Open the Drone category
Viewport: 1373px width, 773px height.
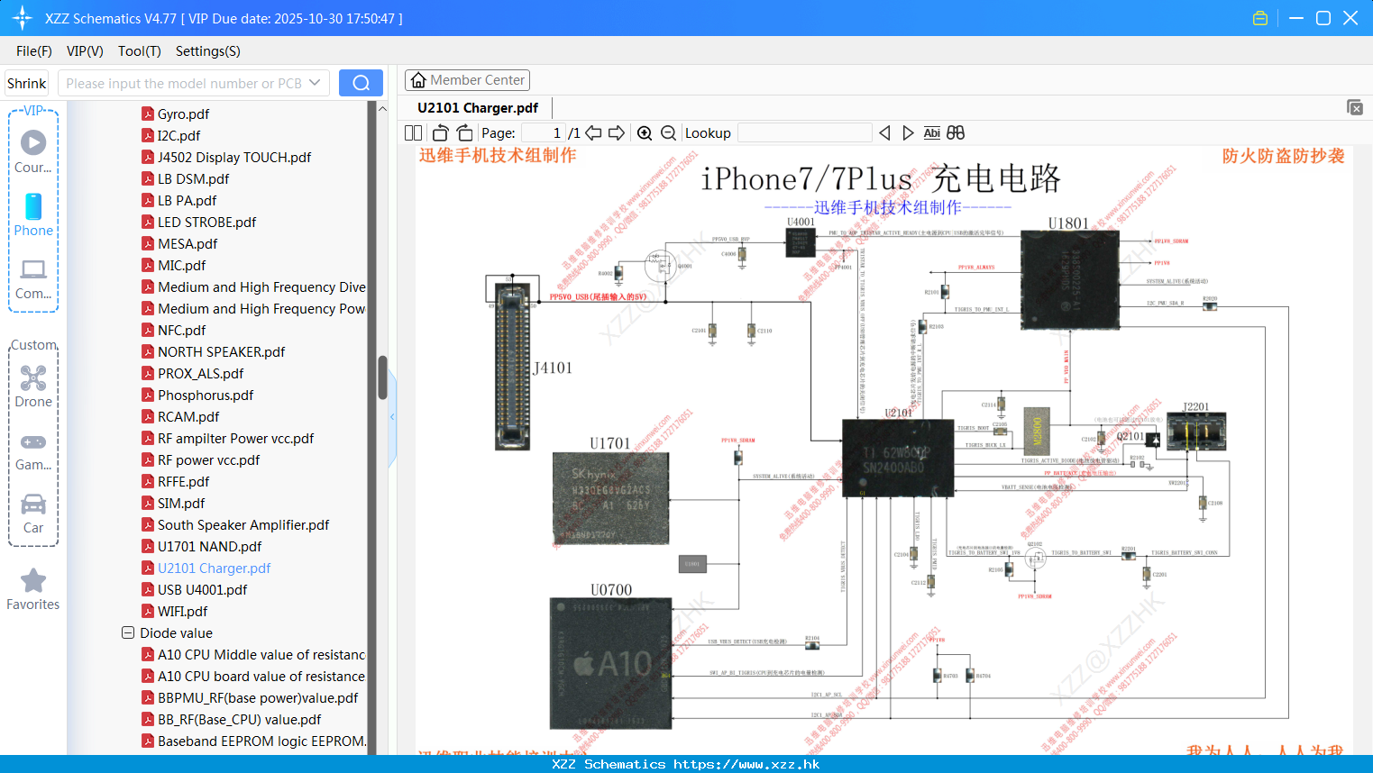tap(33, 386)
